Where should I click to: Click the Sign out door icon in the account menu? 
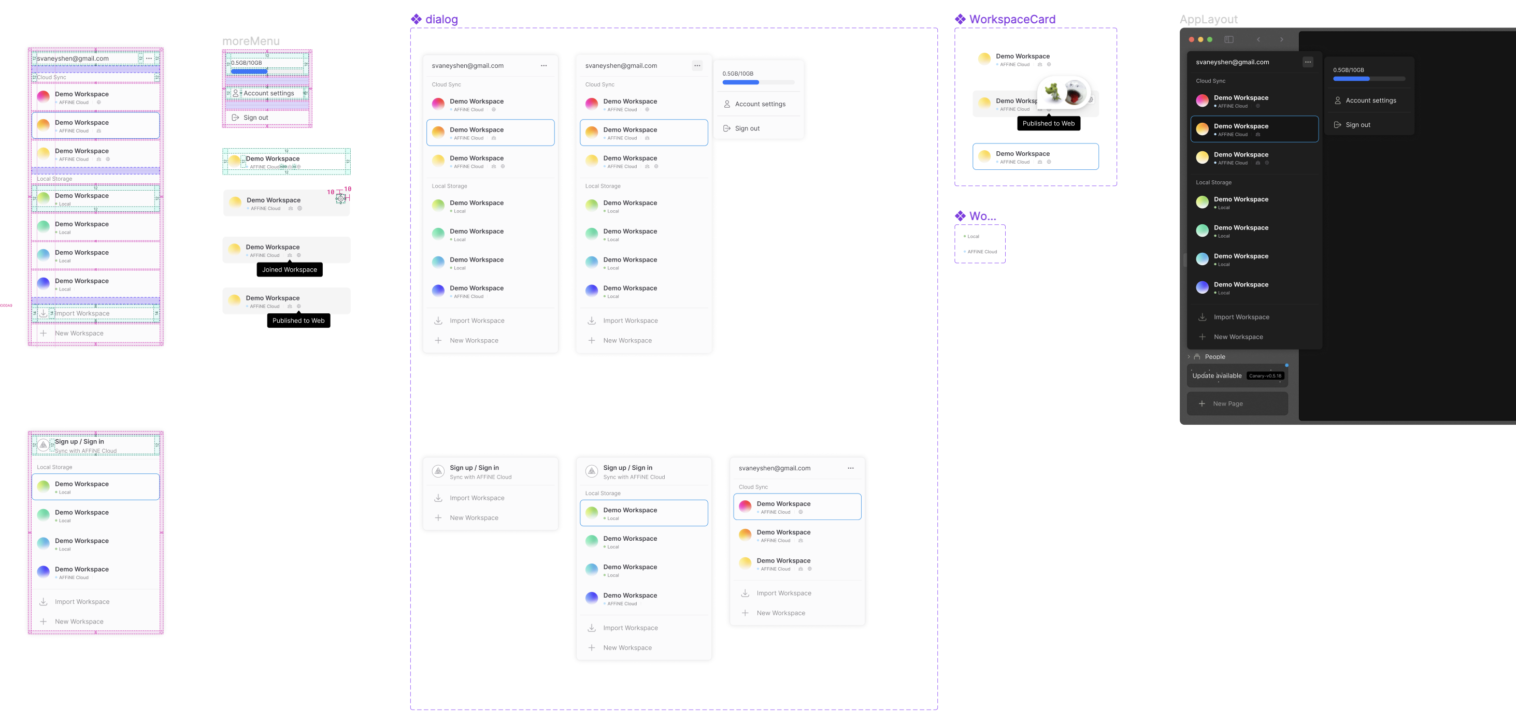click(726, 128)
